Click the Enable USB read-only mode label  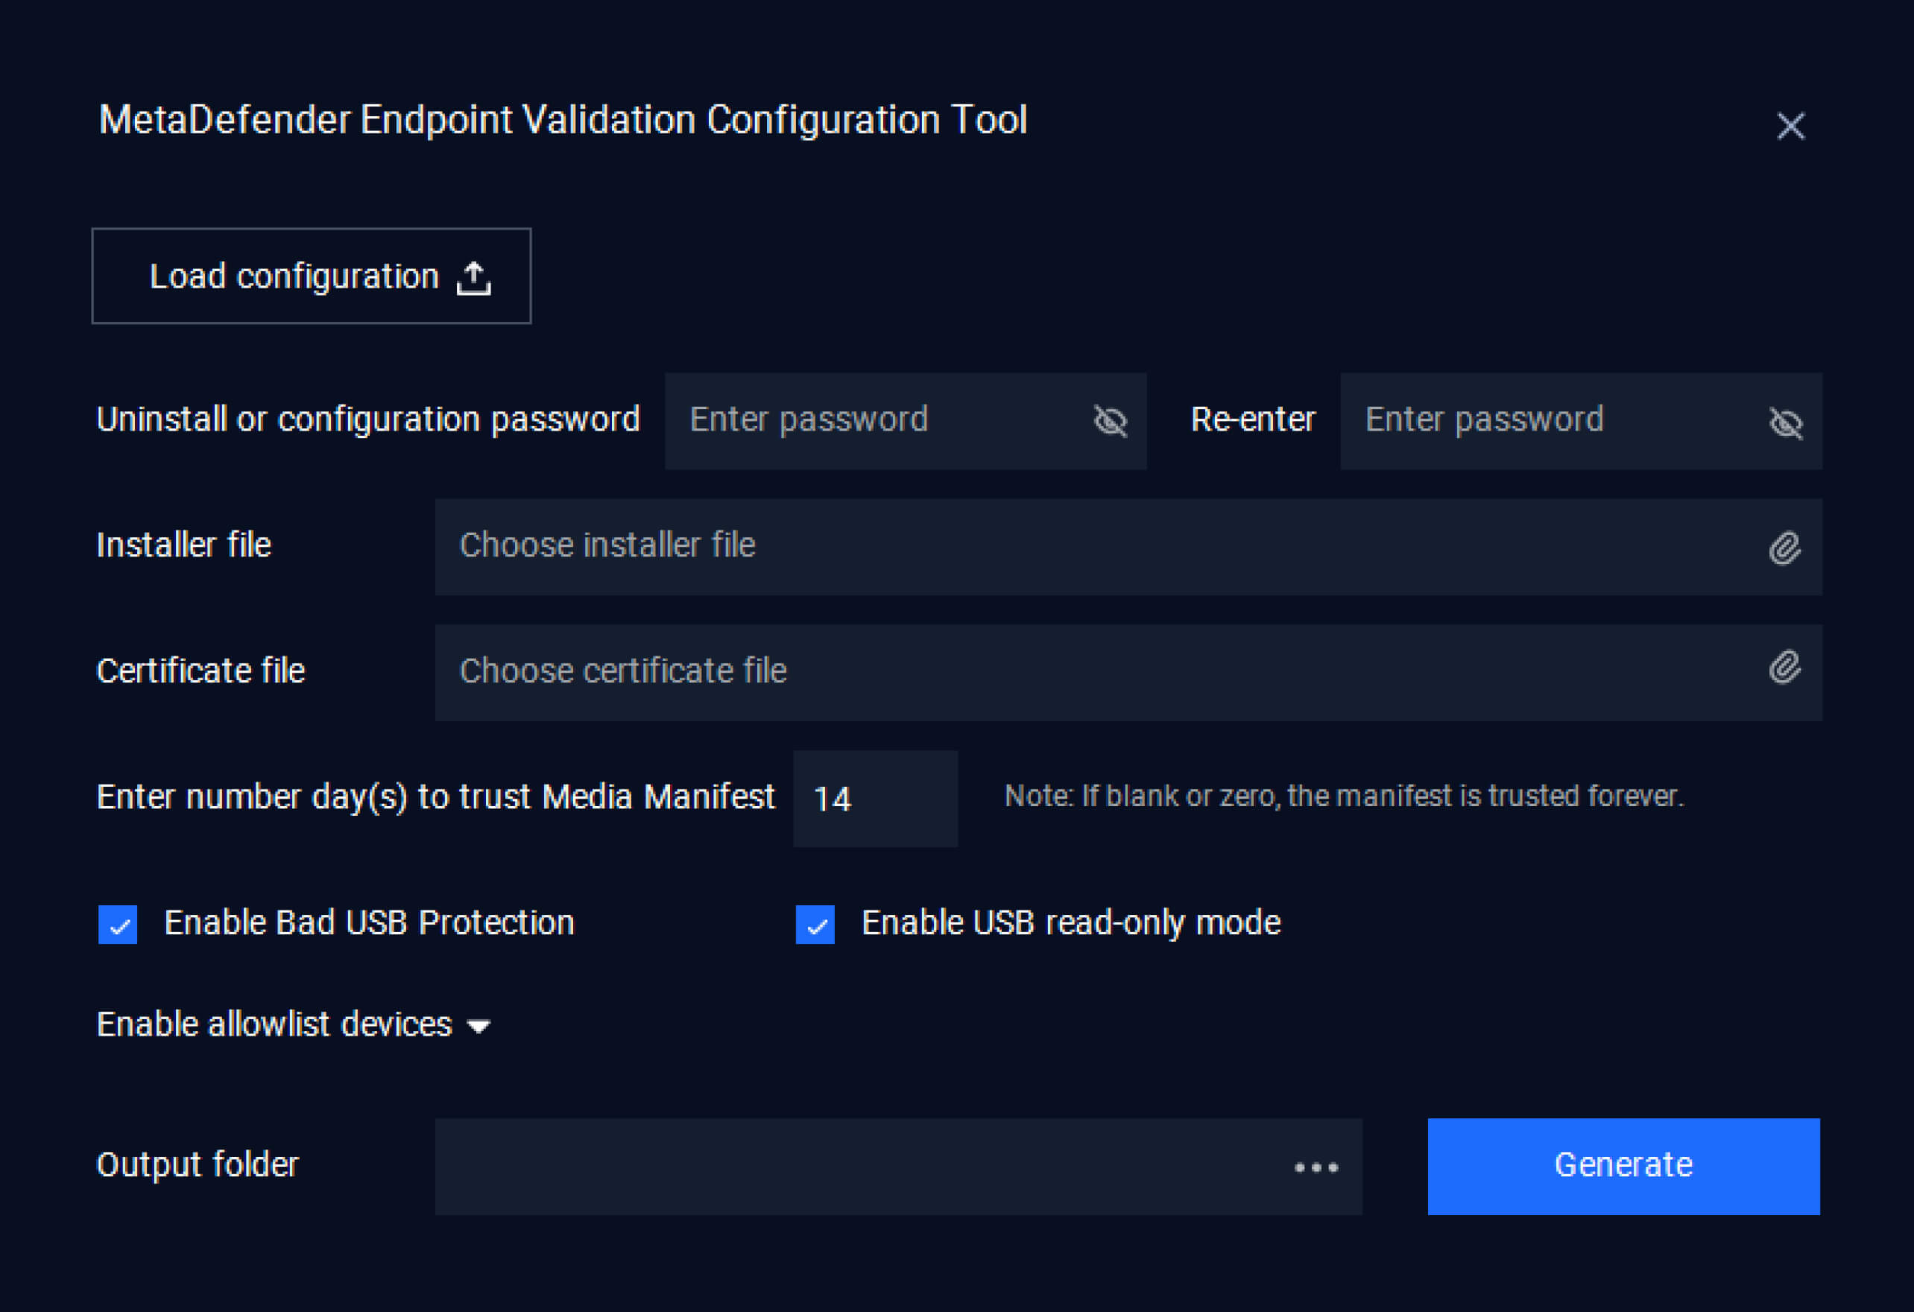point(1070,922)
